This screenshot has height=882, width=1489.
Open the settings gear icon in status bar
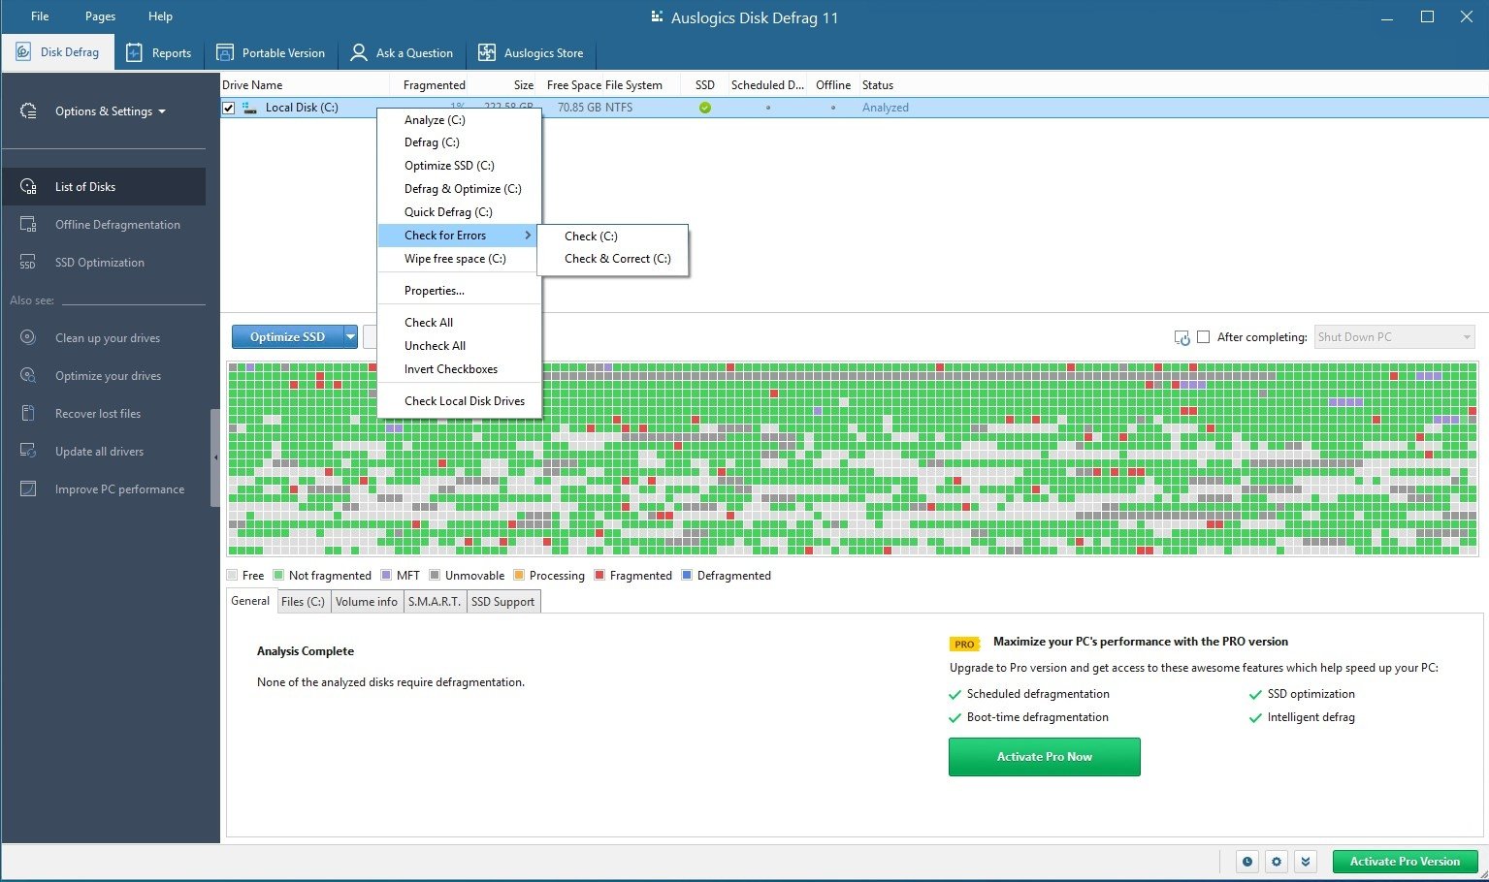tap(1277, 861)
